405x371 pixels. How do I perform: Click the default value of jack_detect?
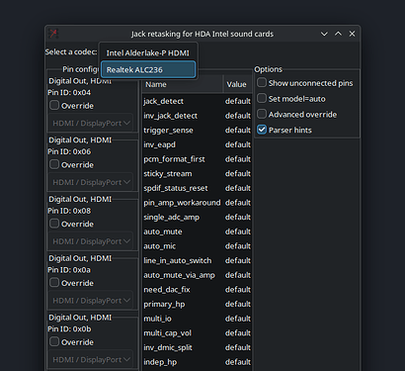[238, 101]
